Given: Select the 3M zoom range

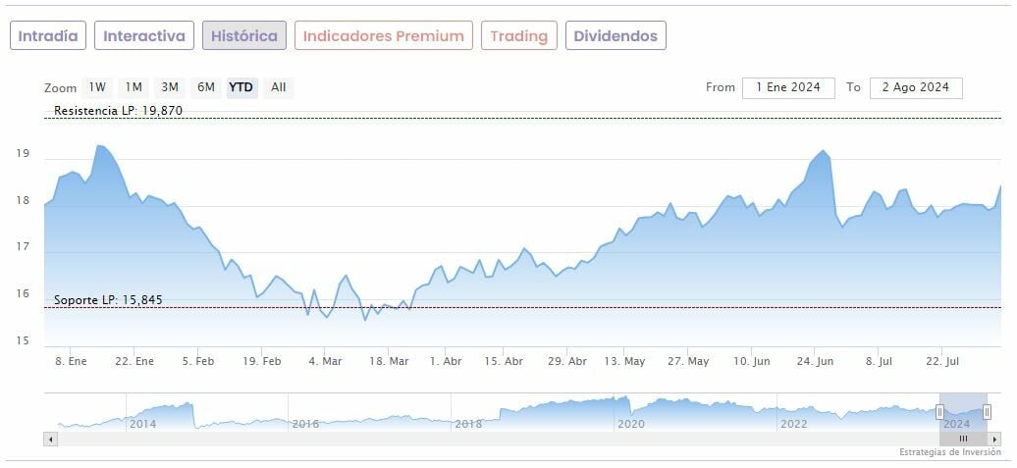Looking at the screenshot, I should pos(170,87).
